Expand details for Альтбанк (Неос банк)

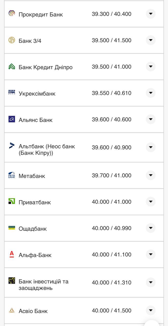[151, 147]
